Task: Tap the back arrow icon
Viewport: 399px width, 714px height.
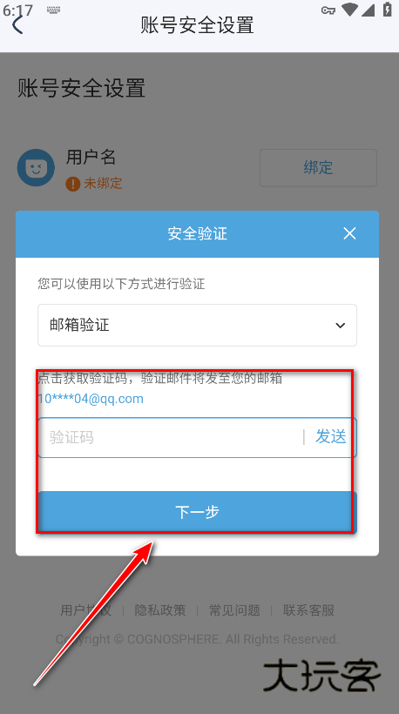Action: pos(17,24)
